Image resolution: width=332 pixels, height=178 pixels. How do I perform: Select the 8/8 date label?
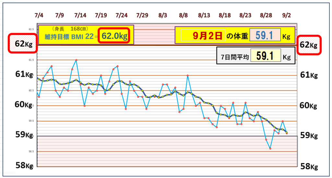[x=184, y=16]
